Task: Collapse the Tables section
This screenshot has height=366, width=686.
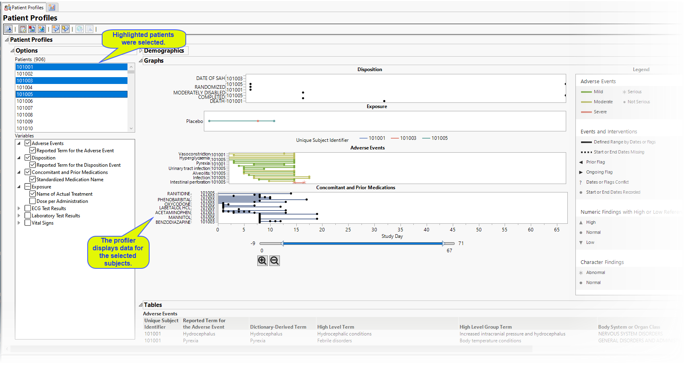Action: click(x=141, y=305)
